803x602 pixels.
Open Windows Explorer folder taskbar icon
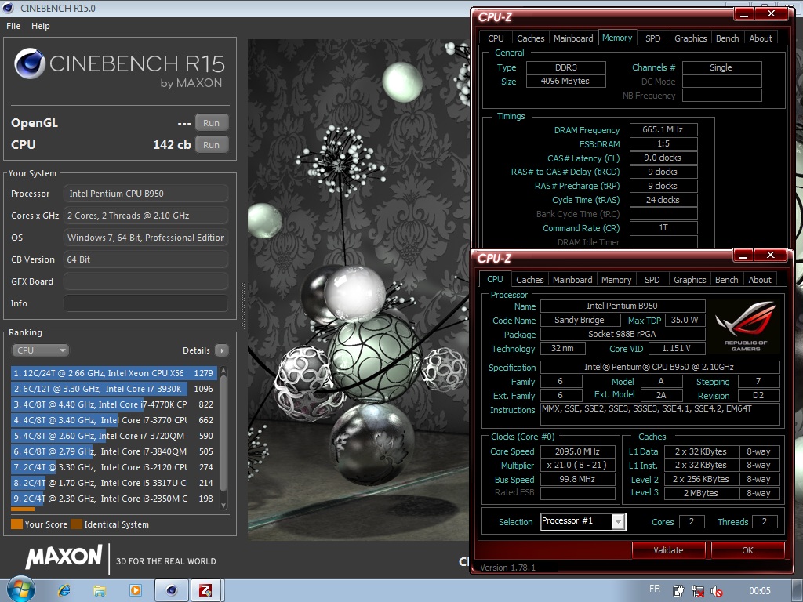pos(100,591)
